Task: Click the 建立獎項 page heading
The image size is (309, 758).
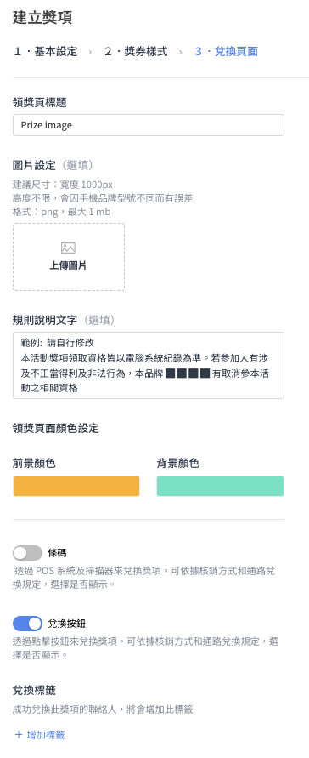Action: (42, 18)
